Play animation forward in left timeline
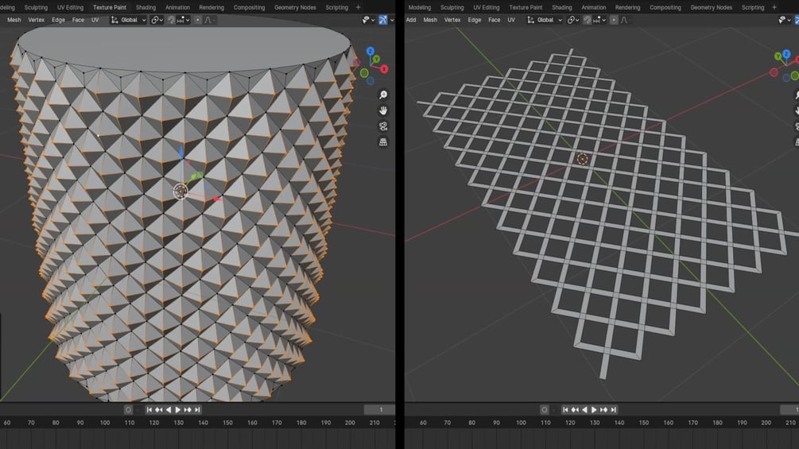Viewport: 799px width, 449px height. [x=178, y=410]
